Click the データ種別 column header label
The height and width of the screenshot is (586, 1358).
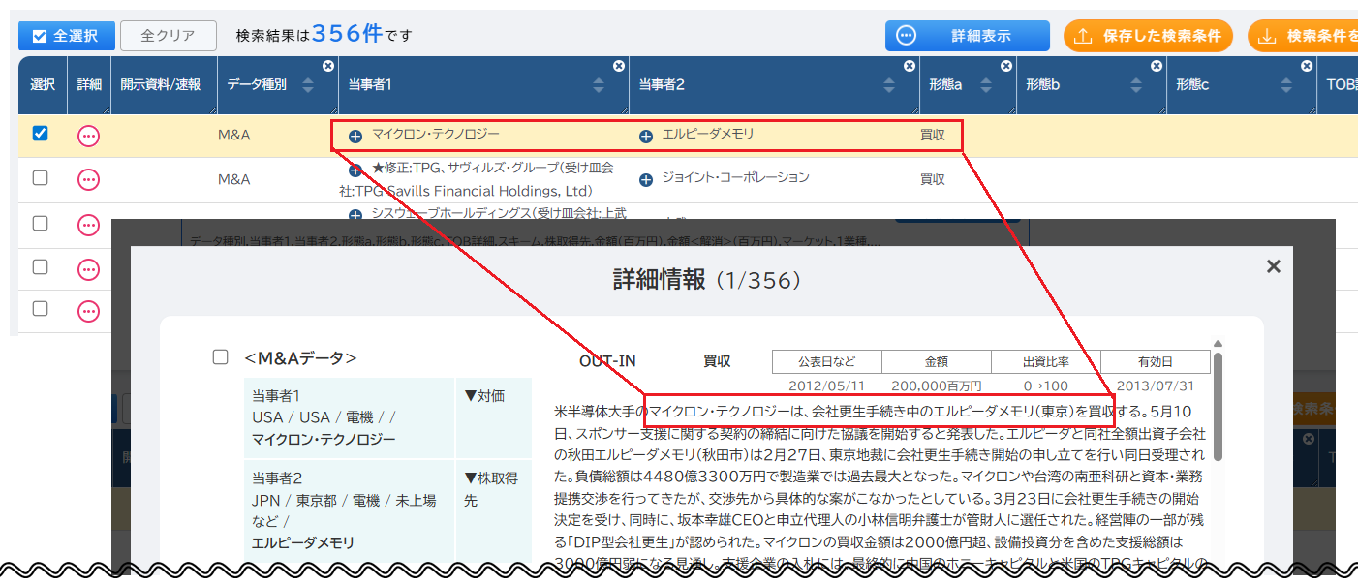coord(257,85)
